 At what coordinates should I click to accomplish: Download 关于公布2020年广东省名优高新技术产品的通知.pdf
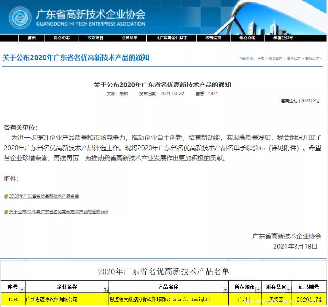pyautogui.click(x=59, y=212)
